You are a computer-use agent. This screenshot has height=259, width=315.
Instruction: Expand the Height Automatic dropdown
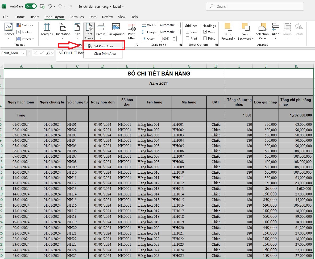[179, 32]
